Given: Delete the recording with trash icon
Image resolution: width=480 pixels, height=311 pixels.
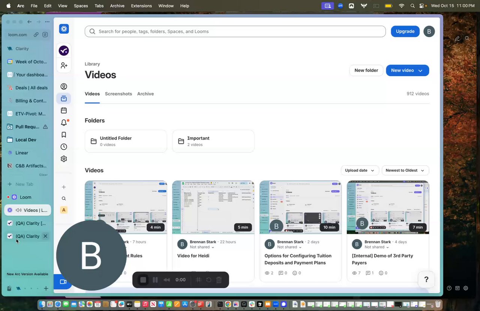Looking at the screenshot, I should tap(219, 280).
